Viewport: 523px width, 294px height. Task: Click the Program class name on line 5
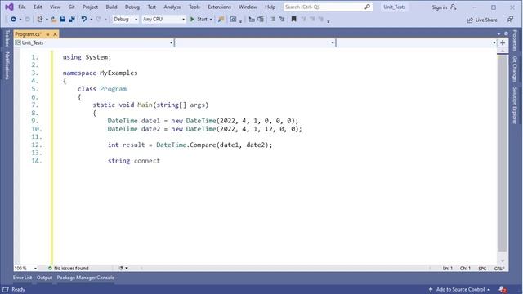113,89
